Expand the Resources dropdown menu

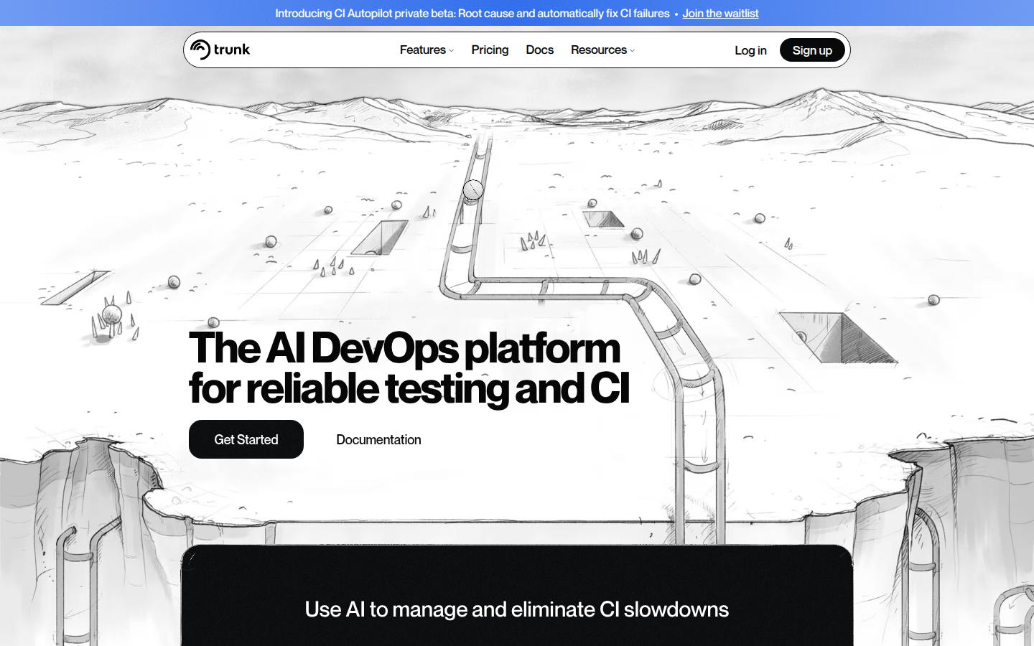(x=599, y=50)
